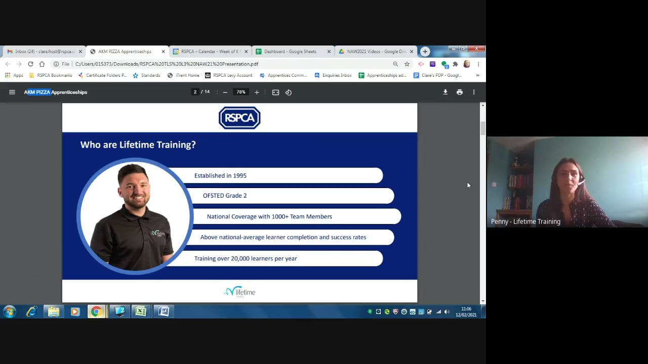Click the Windows Start button
Viewport: 648px width, 364px height.
point(9,311)
